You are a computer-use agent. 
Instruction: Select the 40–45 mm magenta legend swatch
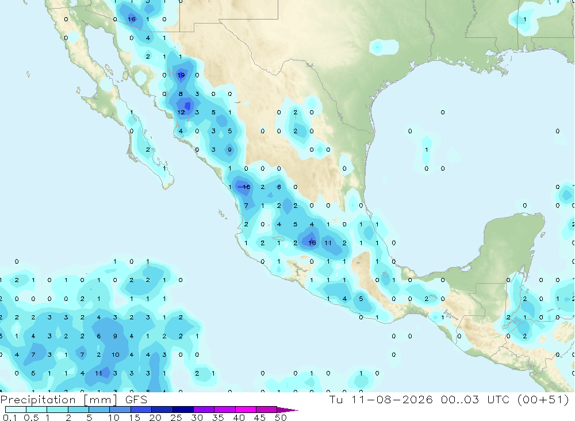[246, 410]
